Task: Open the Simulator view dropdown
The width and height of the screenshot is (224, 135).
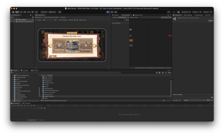Action: click(x=39, y=17)
